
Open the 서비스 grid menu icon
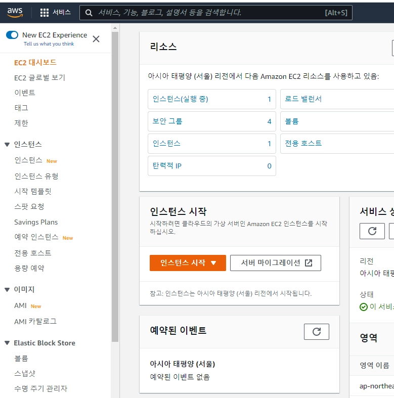point(45,13)
